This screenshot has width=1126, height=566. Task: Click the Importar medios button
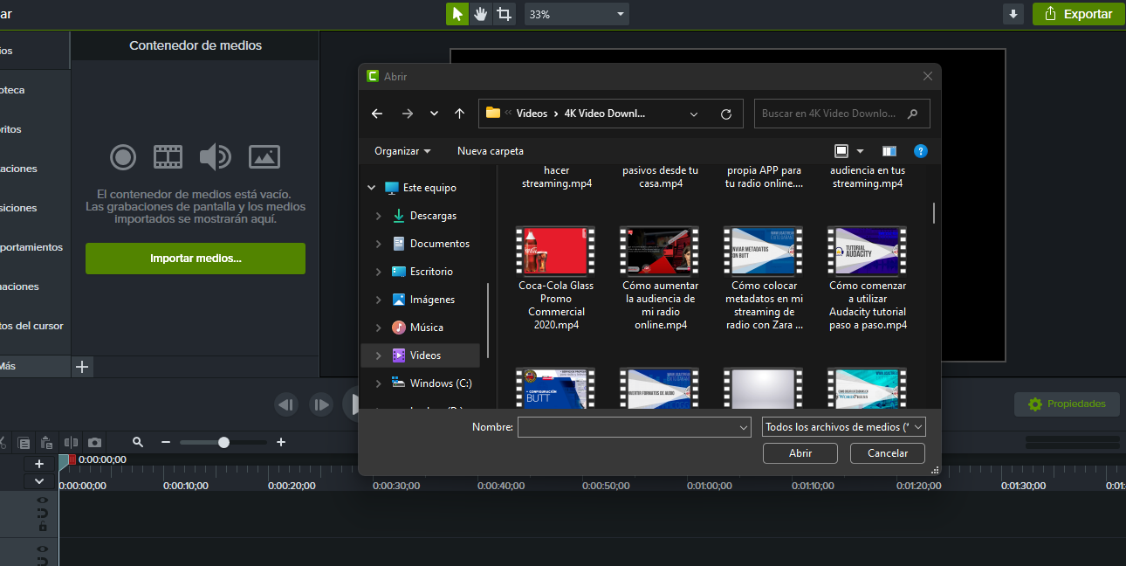pyautogui.click(x=196, y=259)
